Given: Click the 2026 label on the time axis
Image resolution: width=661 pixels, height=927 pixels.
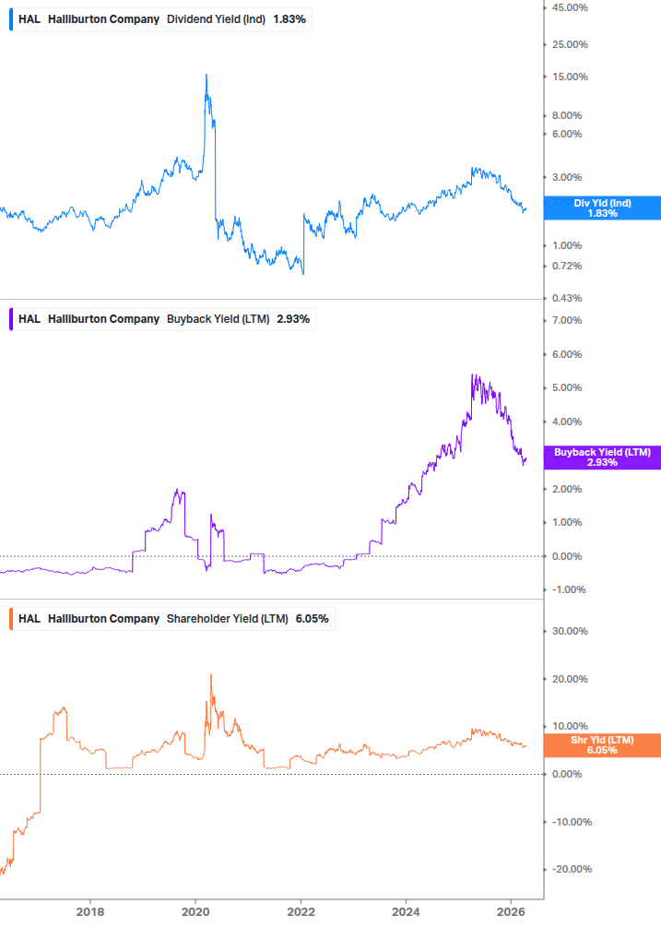Looking at the screenshot, I should [x=511, y=912].
